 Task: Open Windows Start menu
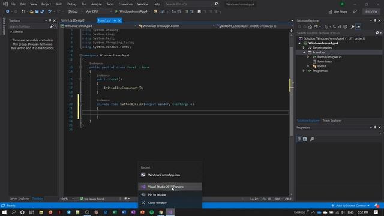point(4,212)
